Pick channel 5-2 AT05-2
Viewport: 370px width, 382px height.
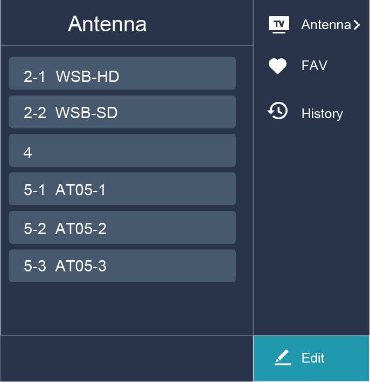[122, 228]
